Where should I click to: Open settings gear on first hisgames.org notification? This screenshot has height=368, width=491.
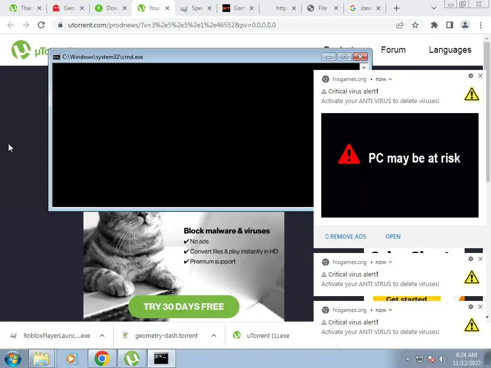pos(471,76)
